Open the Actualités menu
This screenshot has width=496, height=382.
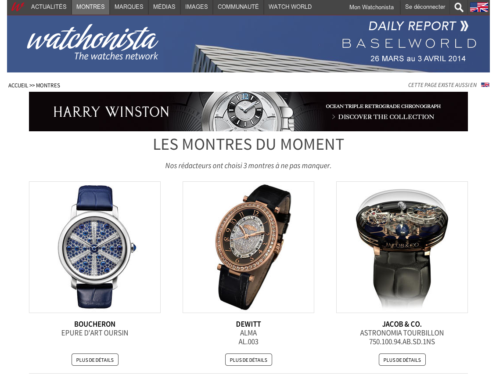tap(49, 7)
